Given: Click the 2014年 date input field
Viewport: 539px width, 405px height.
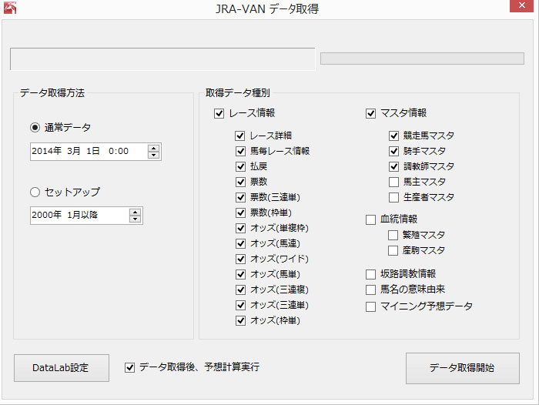Looking at the screenshot, I should (95, 152).
